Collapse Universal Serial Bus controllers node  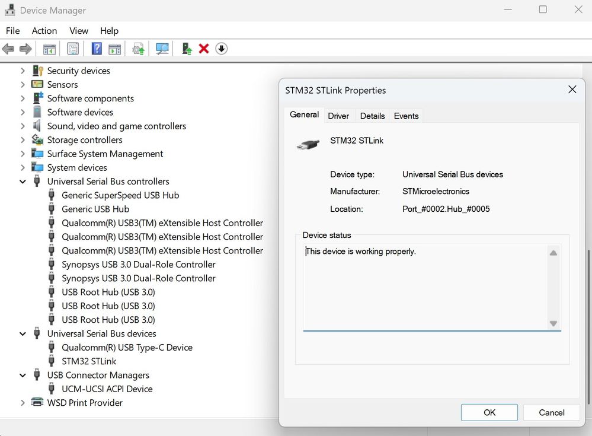tap(23, 182)
